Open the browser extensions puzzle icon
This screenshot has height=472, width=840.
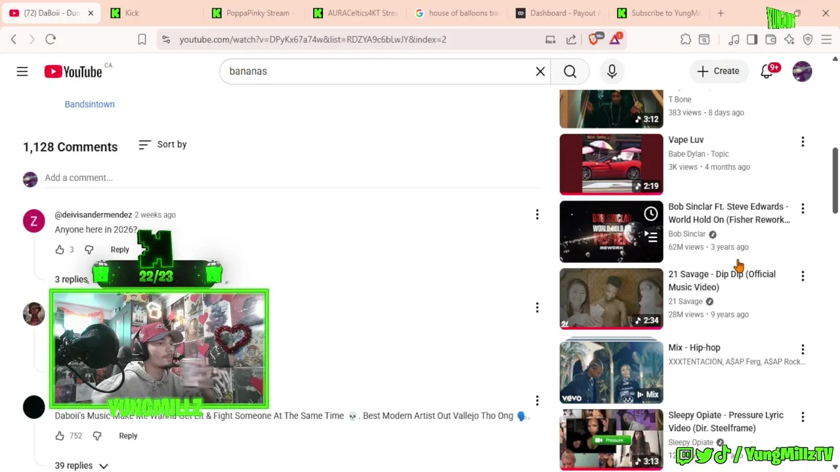pos(686,39)
